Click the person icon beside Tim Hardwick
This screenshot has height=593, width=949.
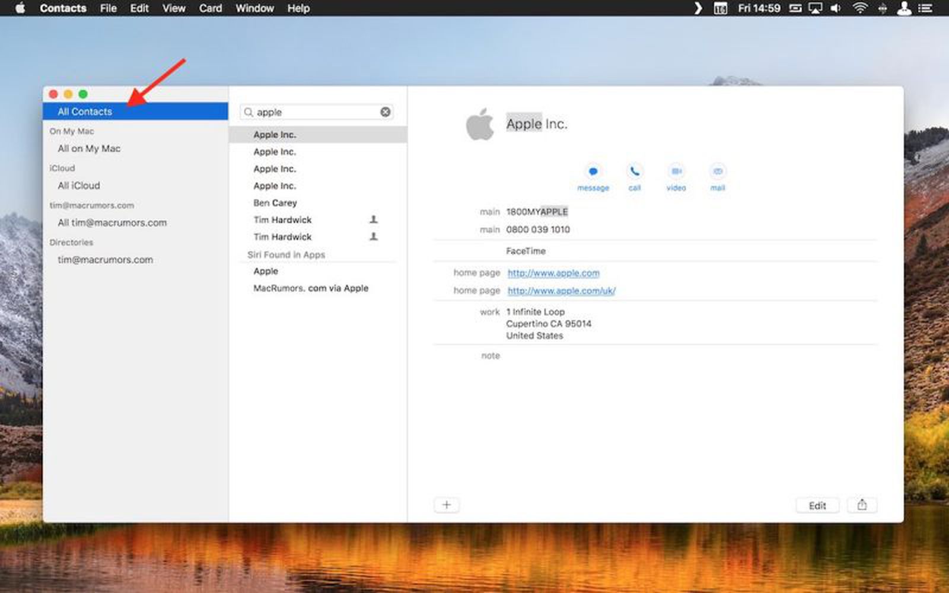[x=374, y=219]
